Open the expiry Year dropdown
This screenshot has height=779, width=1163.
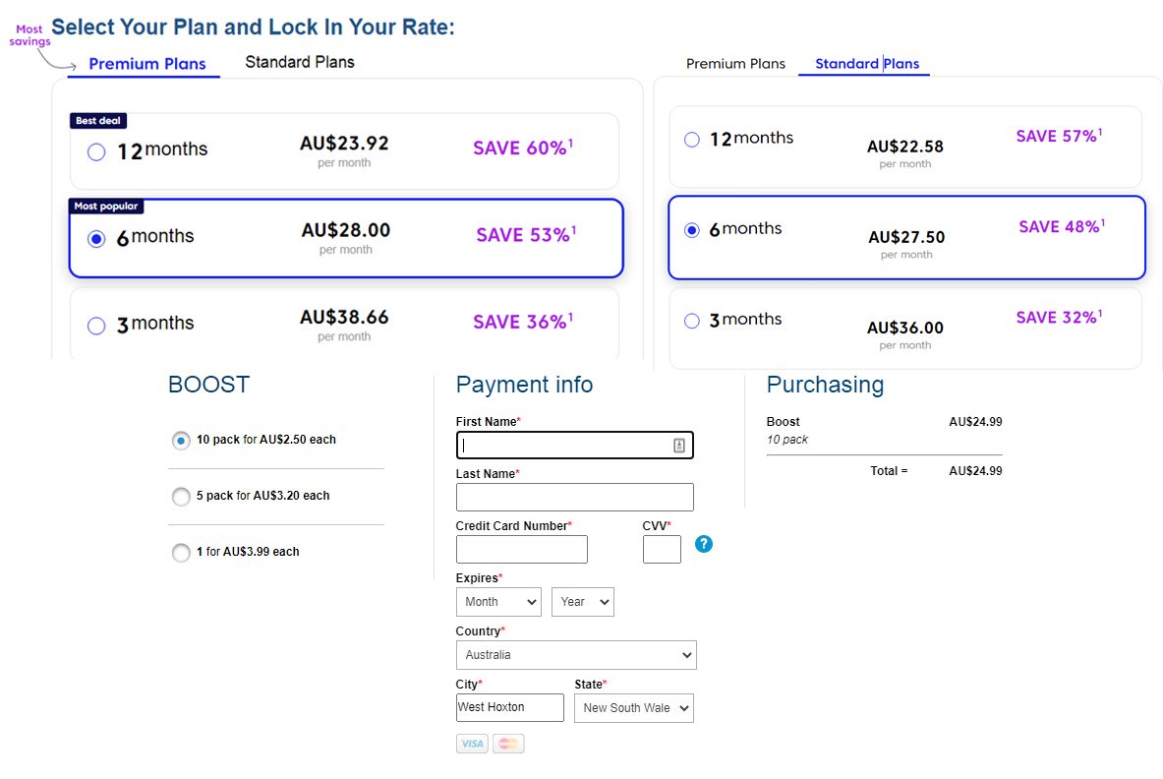pos(583,602)
